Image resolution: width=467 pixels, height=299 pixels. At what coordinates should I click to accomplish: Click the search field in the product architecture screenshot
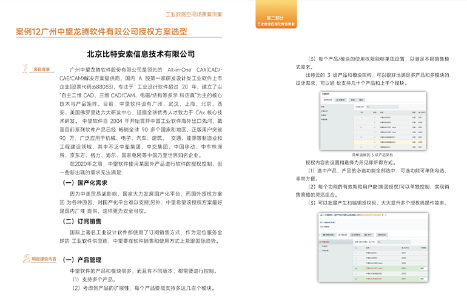(383, 107)
